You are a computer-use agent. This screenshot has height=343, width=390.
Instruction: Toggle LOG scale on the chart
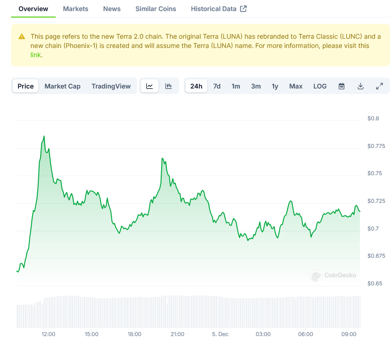320,86
